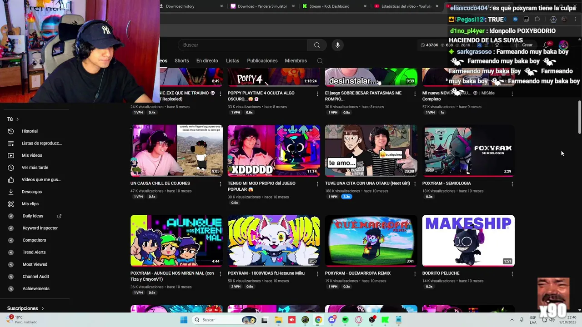Click the Ver más tarde clock icon

click(x=11, y=168)
